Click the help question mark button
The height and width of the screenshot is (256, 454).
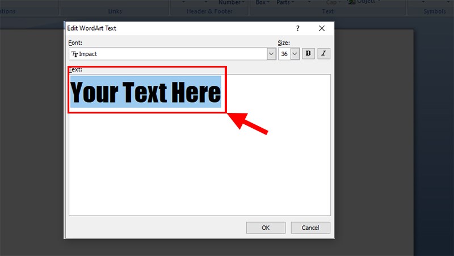(297, 28)
